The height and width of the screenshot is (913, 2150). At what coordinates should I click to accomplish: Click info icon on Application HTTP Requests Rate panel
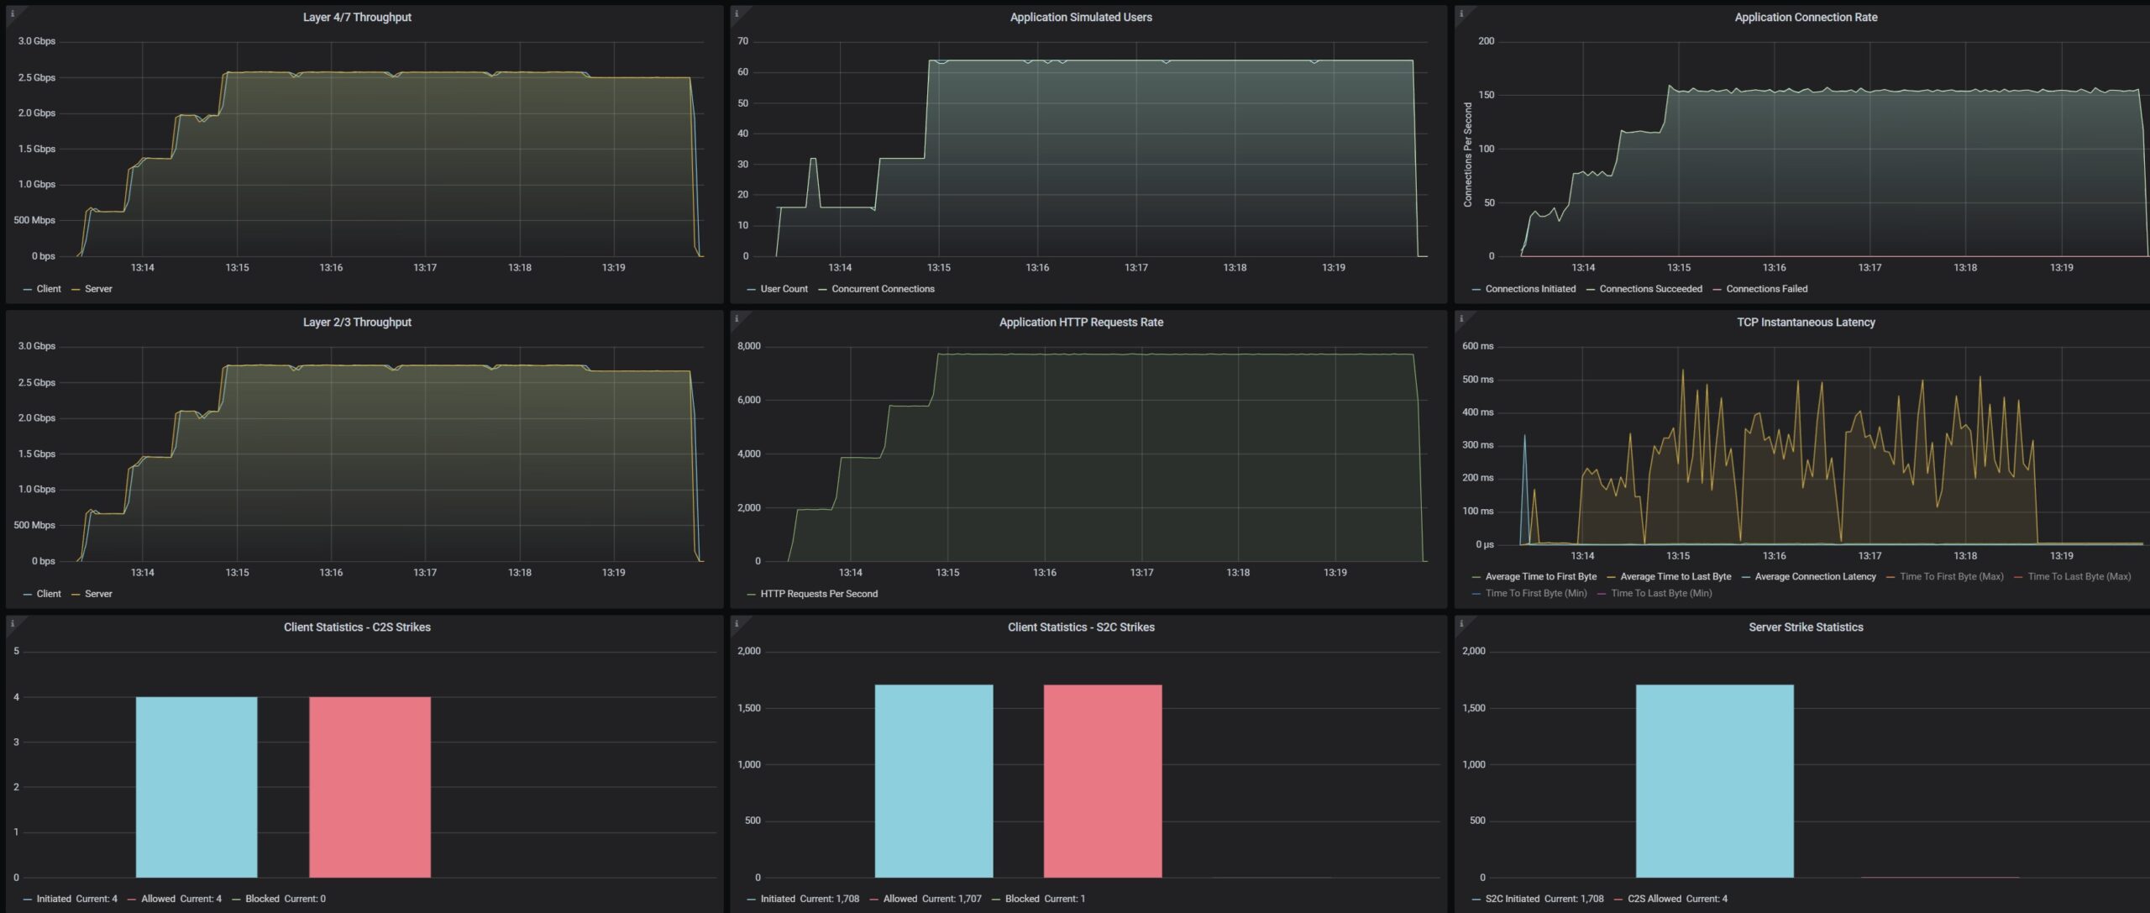(737, 318)
